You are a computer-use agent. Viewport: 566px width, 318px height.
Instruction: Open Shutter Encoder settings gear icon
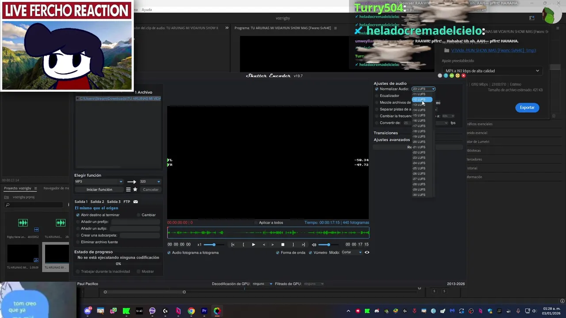coord(440,76)
